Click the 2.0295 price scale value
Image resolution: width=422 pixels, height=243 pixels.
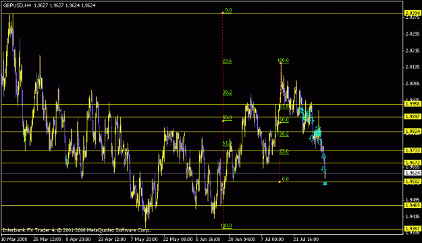click(x=413, y=34)
